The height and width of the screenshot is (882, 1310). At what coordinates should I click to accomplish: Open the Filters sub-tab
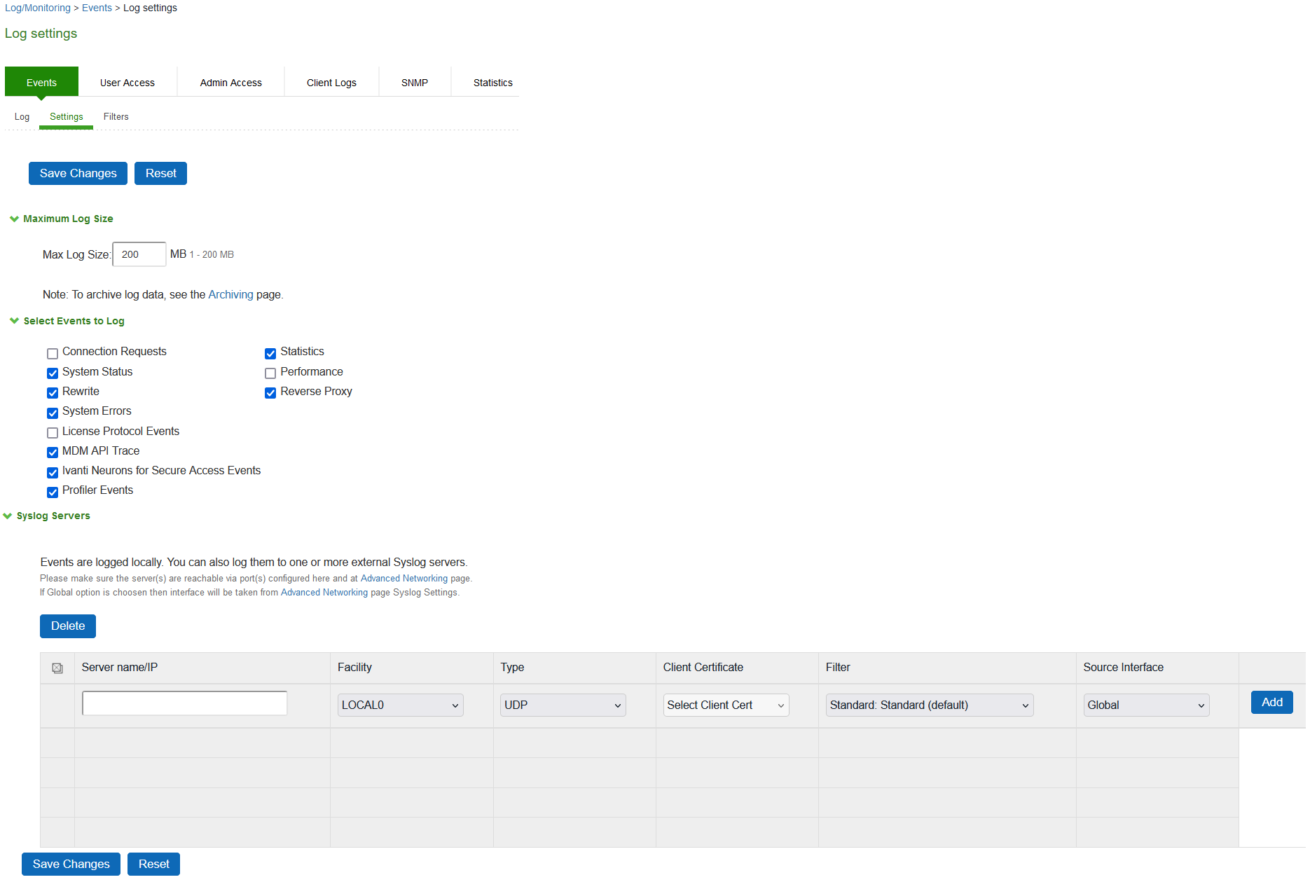click(116, 116)
